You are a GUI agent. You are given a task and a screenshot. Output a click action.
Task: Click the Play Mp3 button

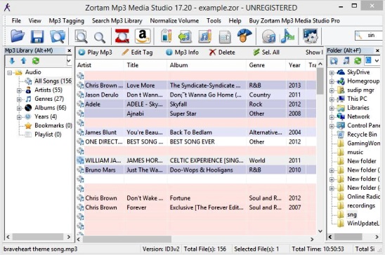pos(96,53)
